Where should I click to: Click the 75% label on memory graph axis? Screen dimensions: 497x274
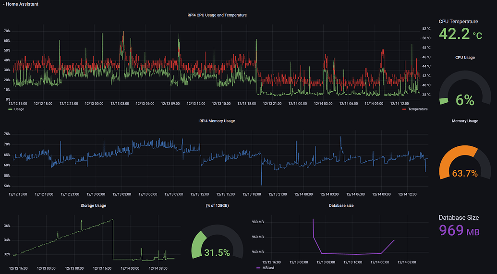[x=7, y=134]
